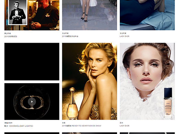This screenshot has height=134, width=179.
Task: Open LADY DIOR link under blue dress photo
Action: coord(125,36)
